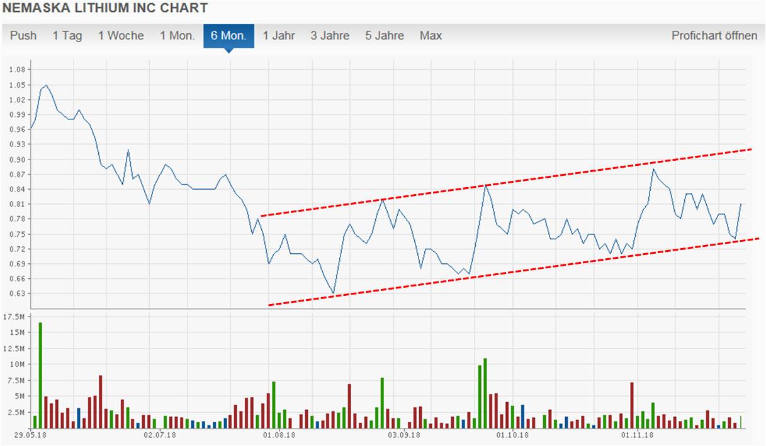Click the 03.09.18 date label on axis
This screenshot has width=766, height=446.
pos(404,435)
